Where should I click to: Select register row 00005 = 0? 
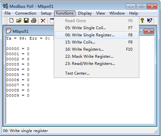pos(18,75)
